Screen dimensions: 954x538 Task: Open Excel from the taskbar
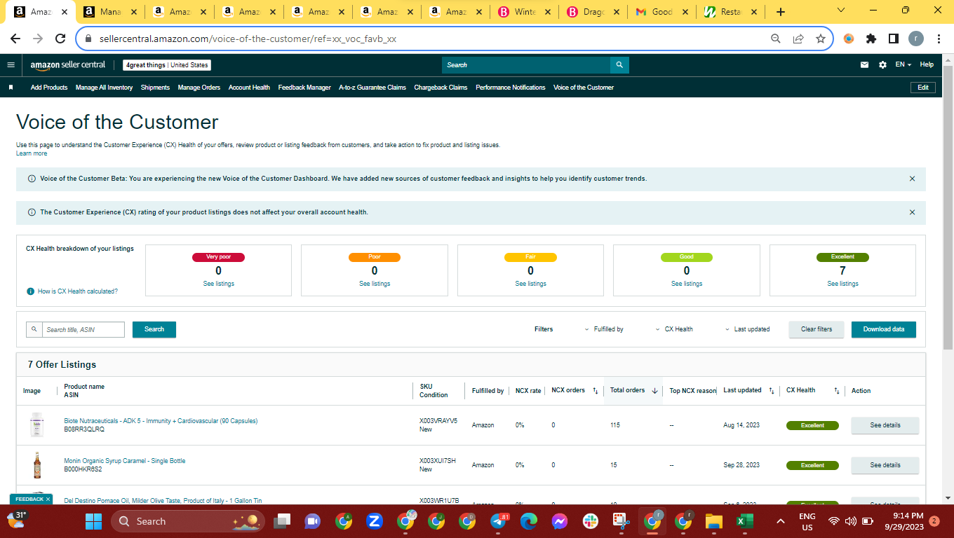coord(744,521)
